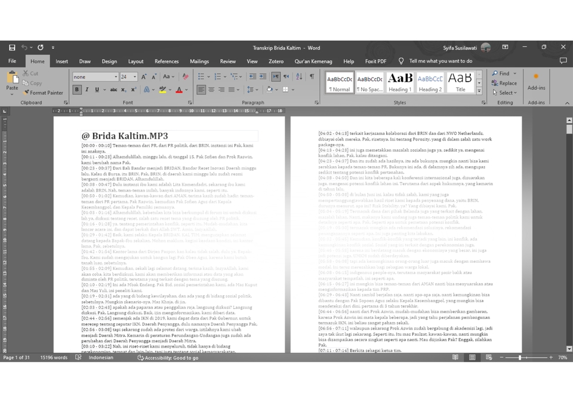Click the Copy command

(x=32, y=83)
